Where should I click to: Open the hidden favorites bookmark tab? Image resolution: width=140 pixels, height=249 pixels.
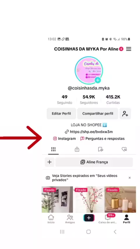point(101,149)
